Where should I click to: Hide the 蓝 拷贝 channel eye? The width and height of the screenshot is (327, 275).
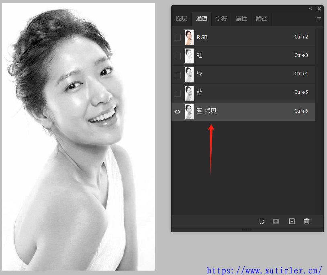click(178, 111)
